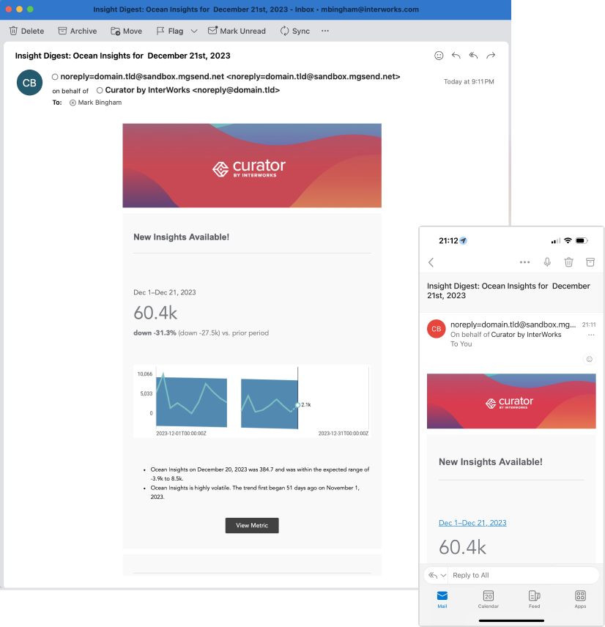Click the Ocean Insights chart image
Screen dimensions: 605x627
[x=252, y=401]
